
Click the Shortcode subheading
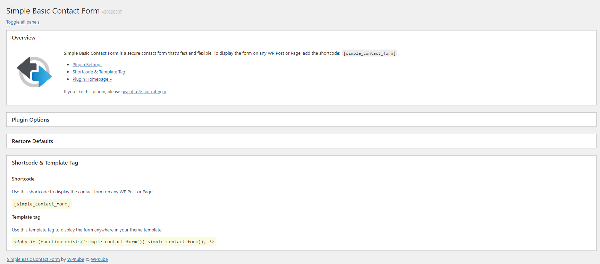pos(23,179)
